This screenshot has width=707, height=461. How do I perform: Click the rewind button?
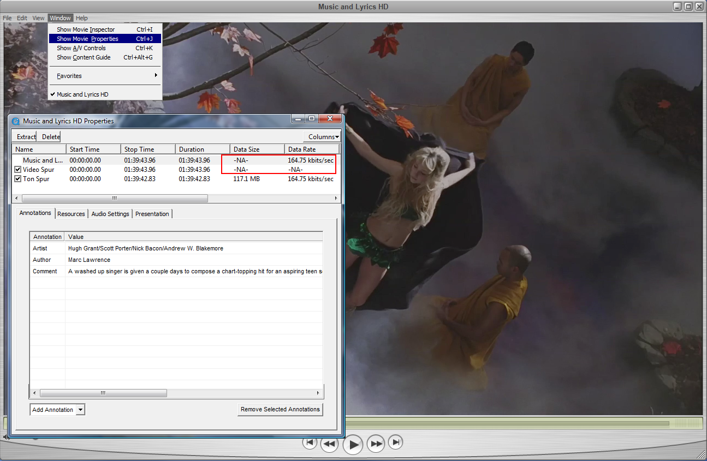(329, 444)
